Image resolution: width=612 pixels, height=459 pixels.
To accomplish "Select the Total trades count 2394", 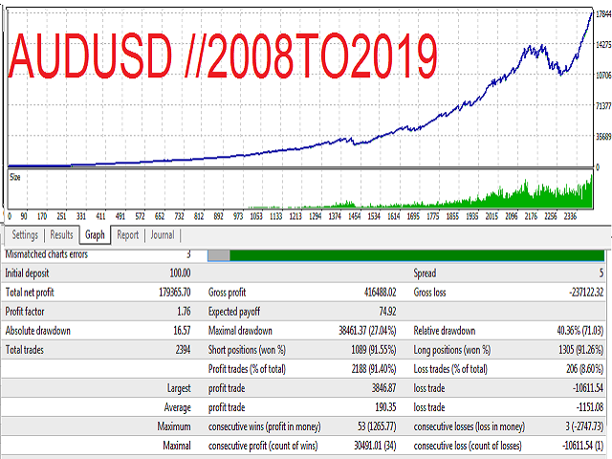I will (x=183, y=350).
